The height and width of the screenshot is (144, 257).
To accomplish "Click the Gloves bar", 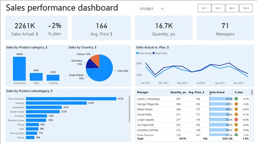I will pos(30,138).
